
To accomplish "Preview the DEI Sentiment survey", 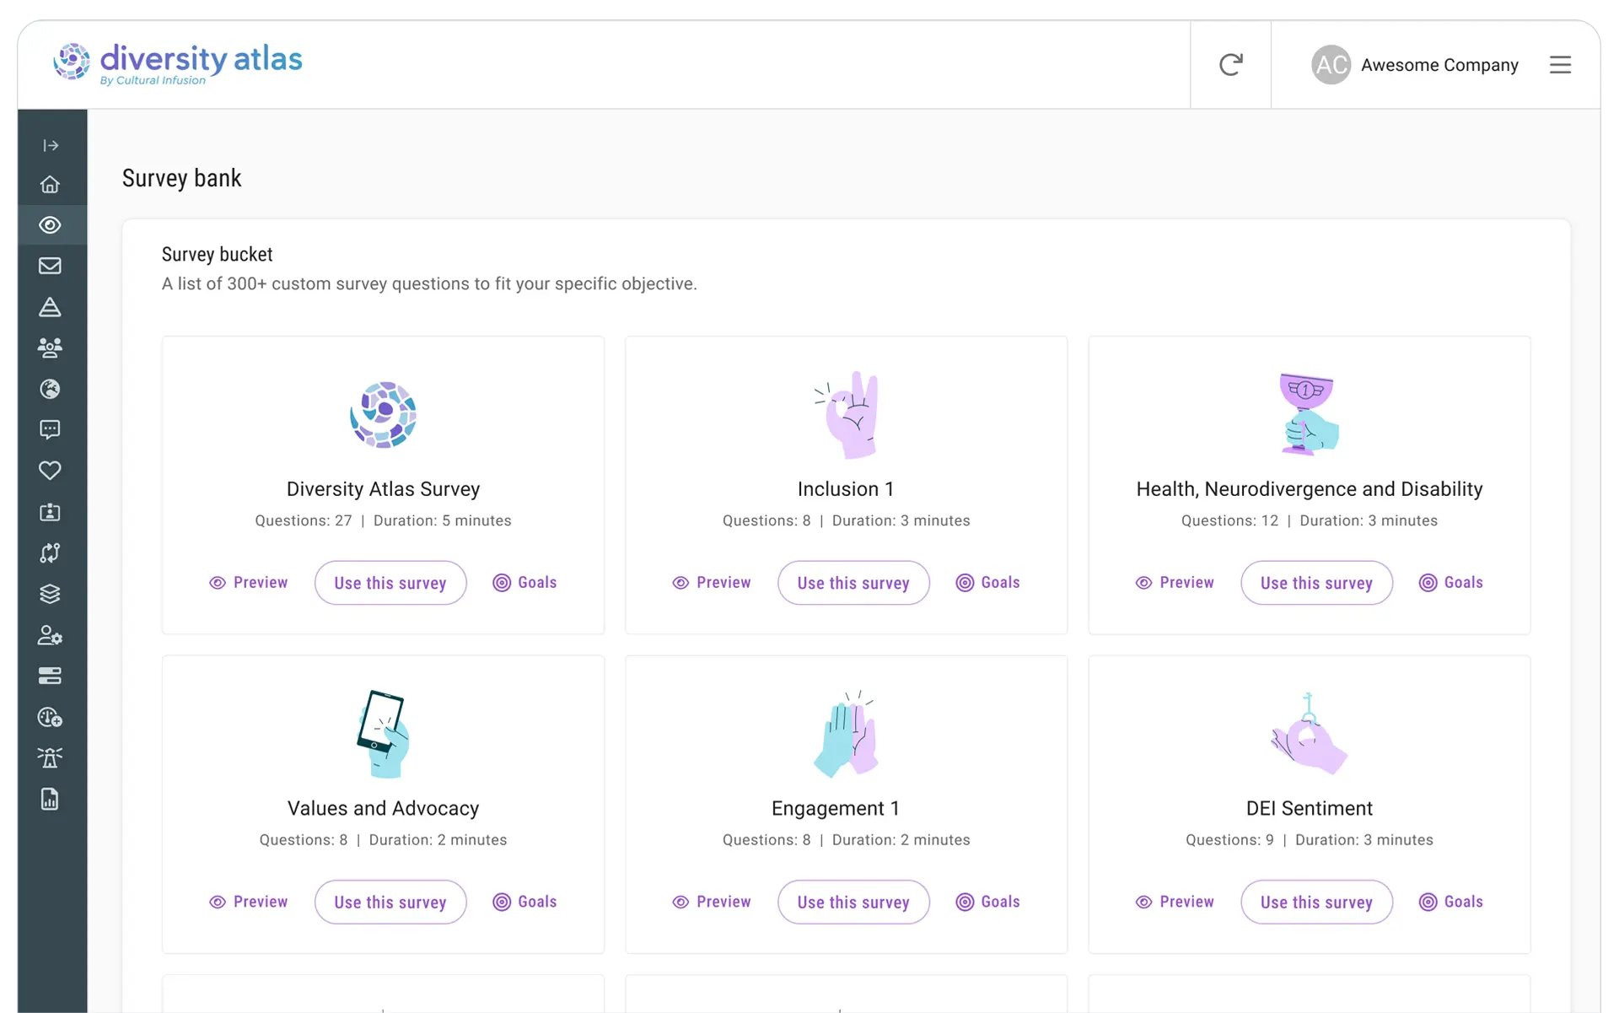I will click(x=1175, y=902).
